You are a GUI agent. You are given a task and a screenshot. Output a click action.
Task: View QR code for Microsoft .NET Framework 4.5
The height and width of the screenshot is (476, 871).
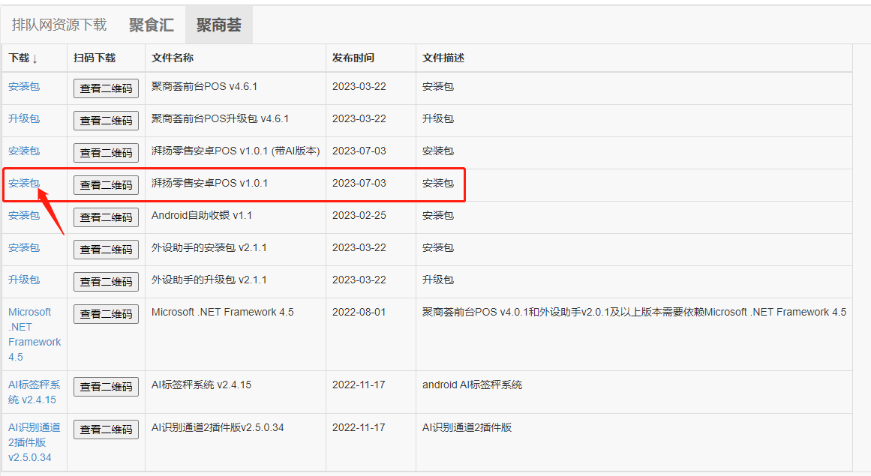click(106, 313)
